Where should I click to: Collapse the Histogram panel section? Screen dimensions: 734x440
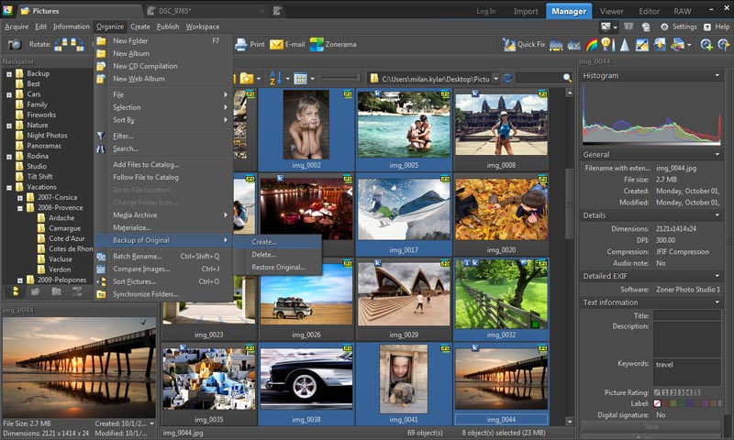coord(717,75)
